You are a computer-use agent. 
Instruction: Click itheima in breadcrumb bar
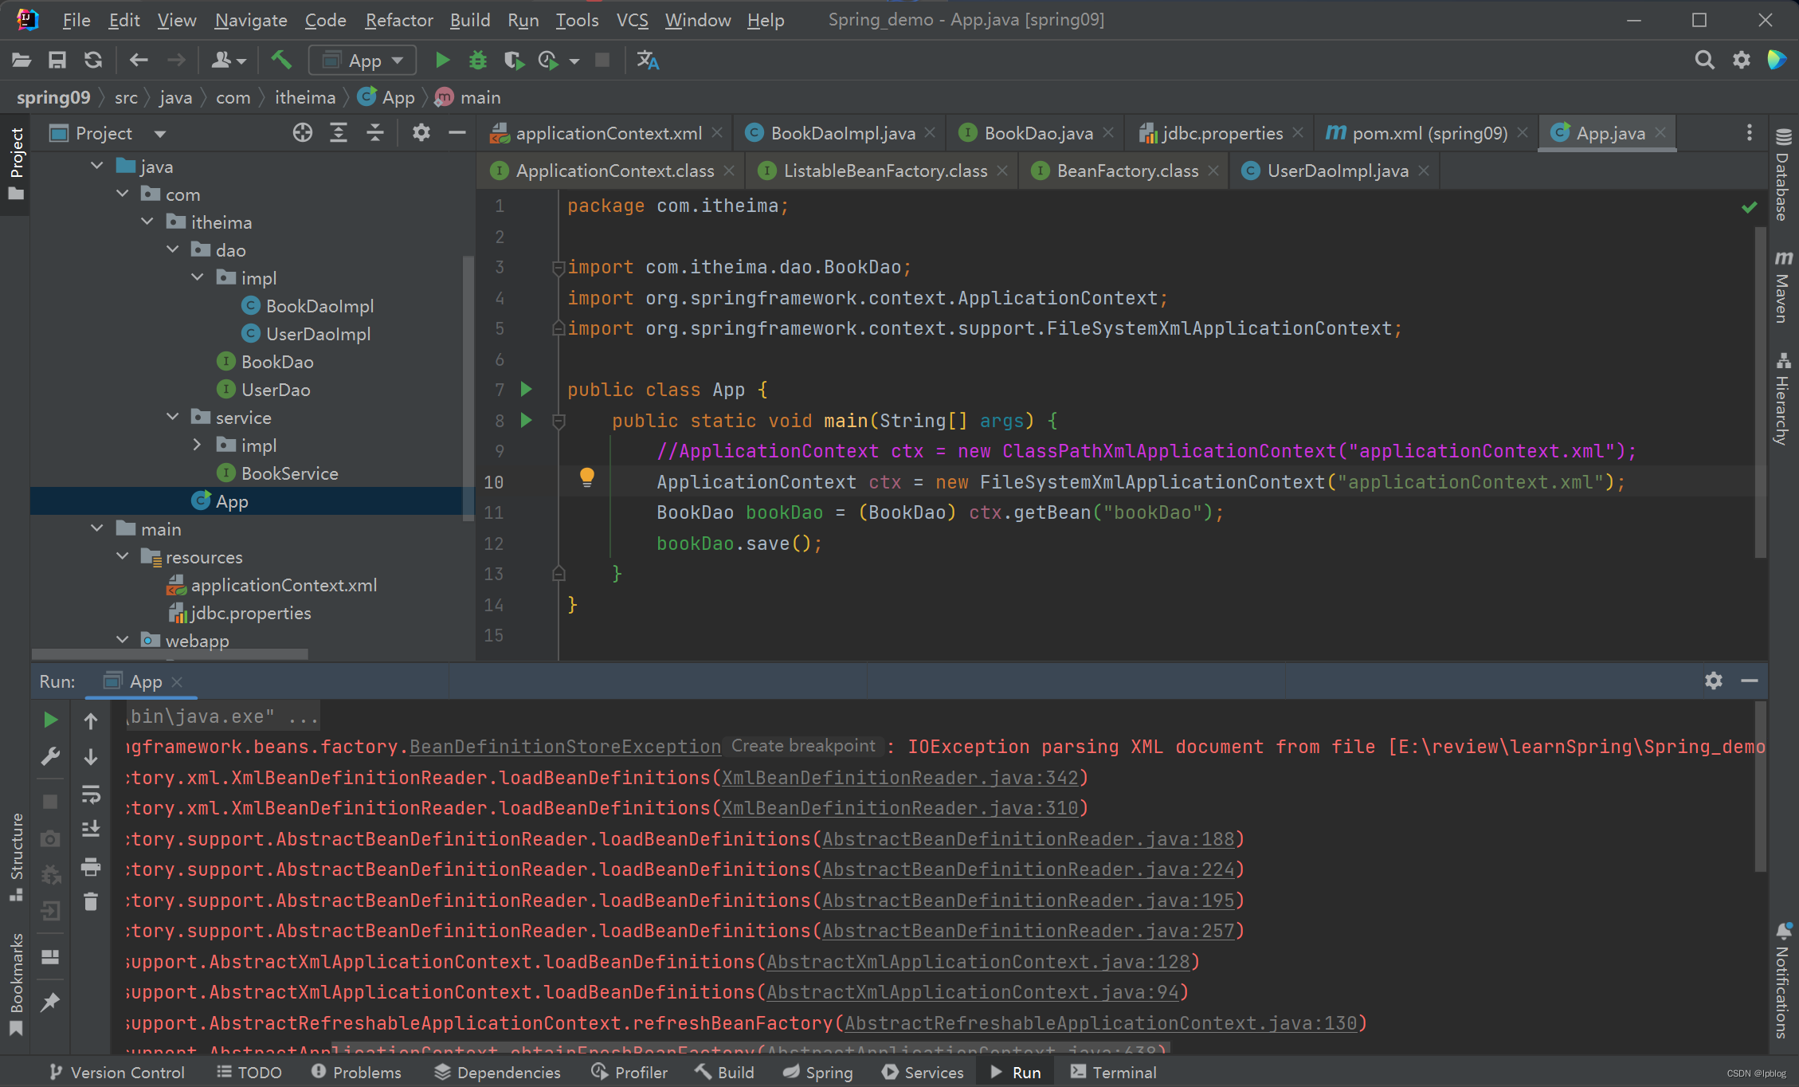305,97
